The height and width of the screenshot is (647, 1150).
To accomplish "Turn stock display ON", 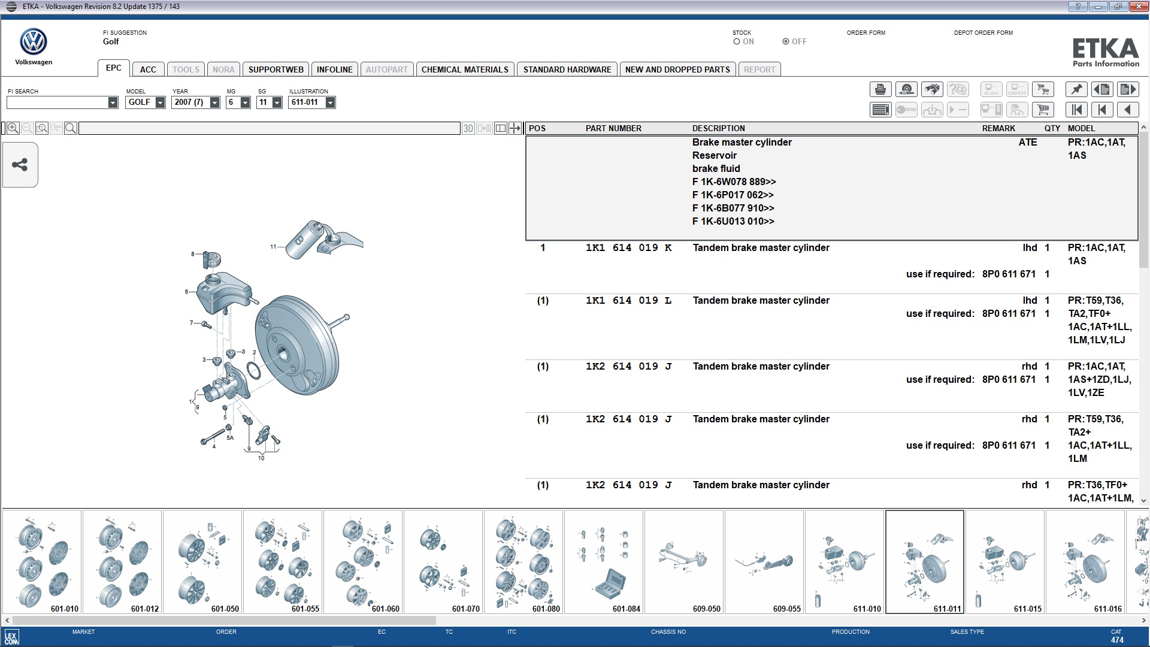I will (x=737, y=42).
